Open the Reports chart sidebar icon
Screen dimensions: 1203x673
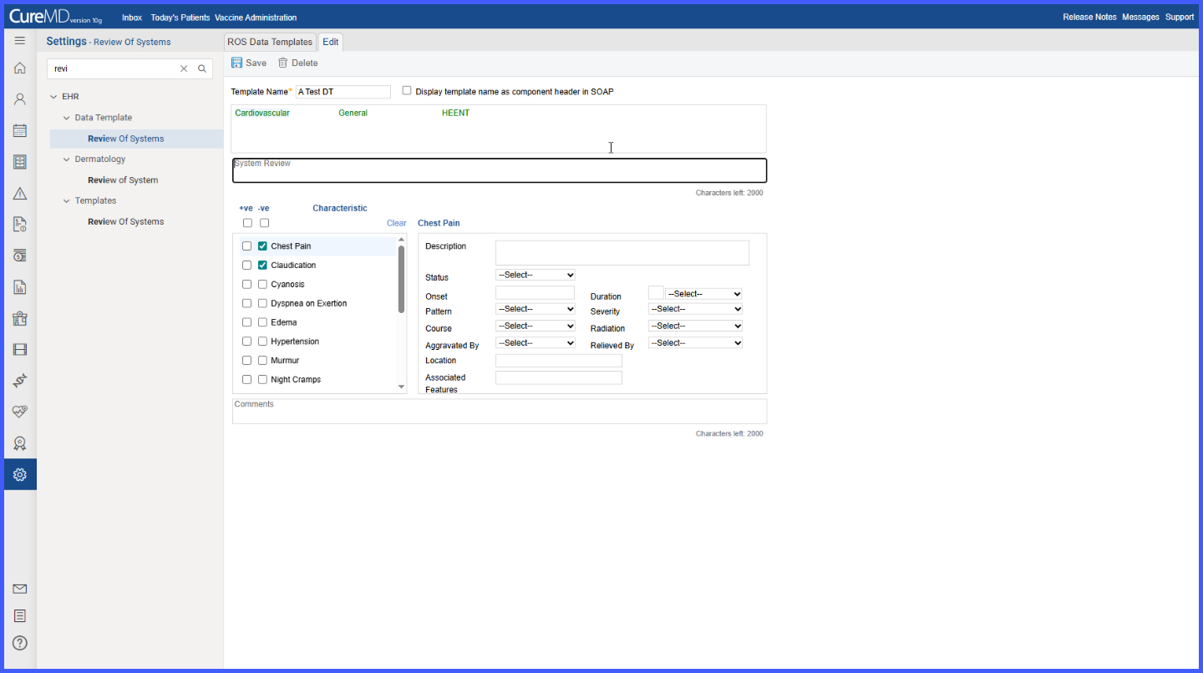coord(20,287)
